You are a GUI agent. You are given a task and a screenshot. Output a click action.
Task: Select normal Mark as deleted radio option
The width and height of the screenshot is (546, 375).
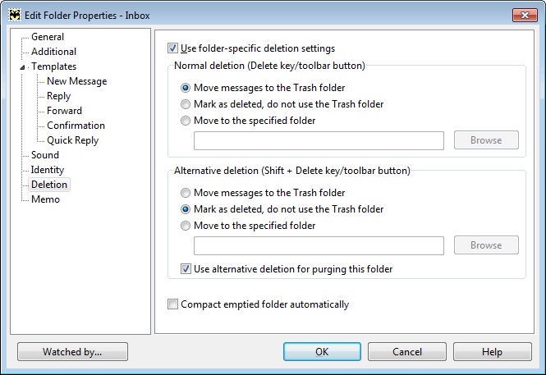[186, 104]
